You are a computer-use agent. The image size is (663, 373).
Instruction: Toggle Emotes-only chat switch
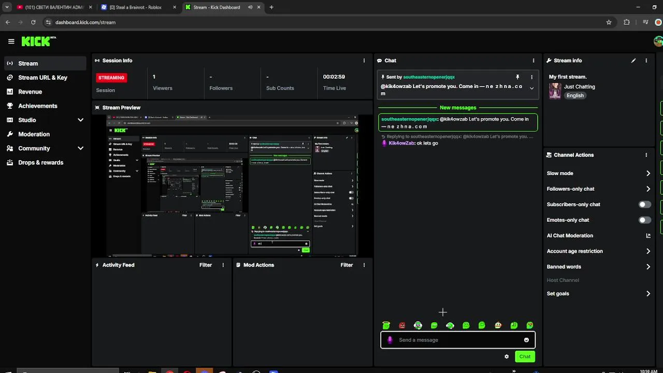[x=644, y=220]
